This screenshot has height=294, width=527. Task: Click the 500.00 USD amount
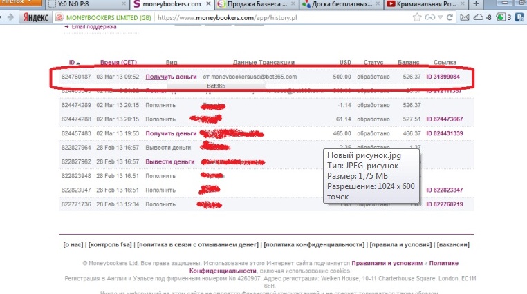point(342,77)
